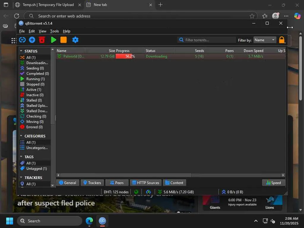Select All (1) under Trackers
The width and height of the screenshot is (304, 228).
35,184
